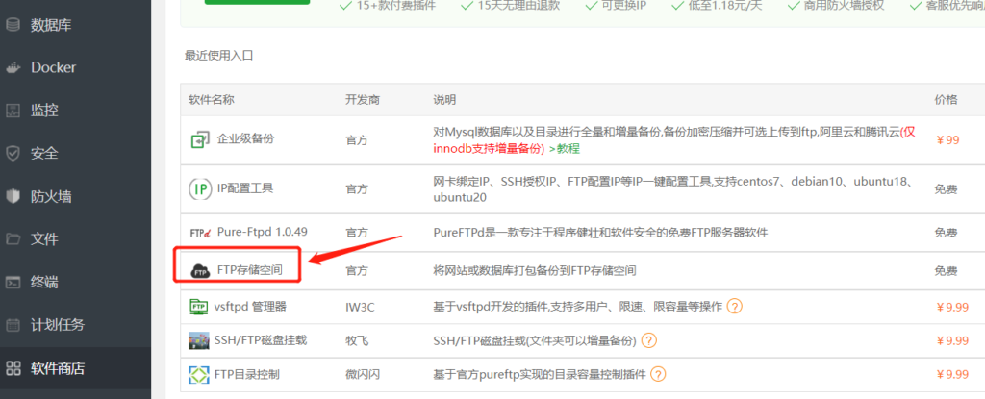The height and width of the screenshot is (399, 985).
Task: Click the Pure-Ftpd plugin icon
Action: (x=199, y=233)
